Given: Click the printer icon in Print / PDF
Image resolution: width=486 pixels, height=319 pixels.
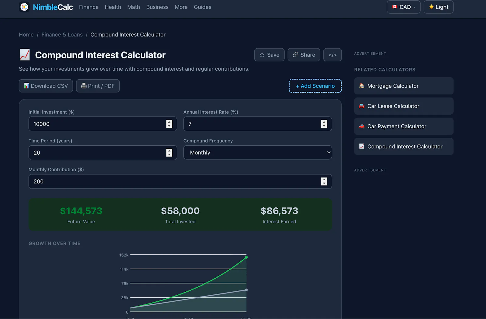Looking at the screenshot, I should tap(84, 86).
